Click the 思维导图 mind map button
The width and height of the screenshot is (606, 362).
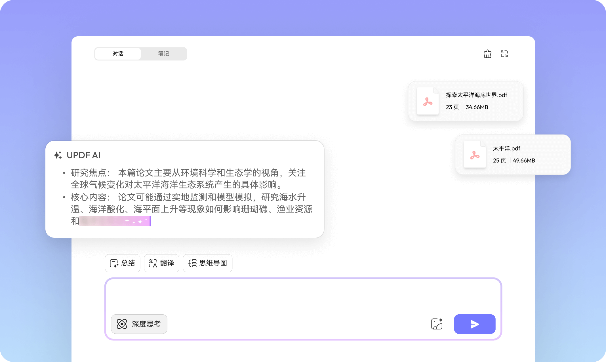click(x=208, y=263)
